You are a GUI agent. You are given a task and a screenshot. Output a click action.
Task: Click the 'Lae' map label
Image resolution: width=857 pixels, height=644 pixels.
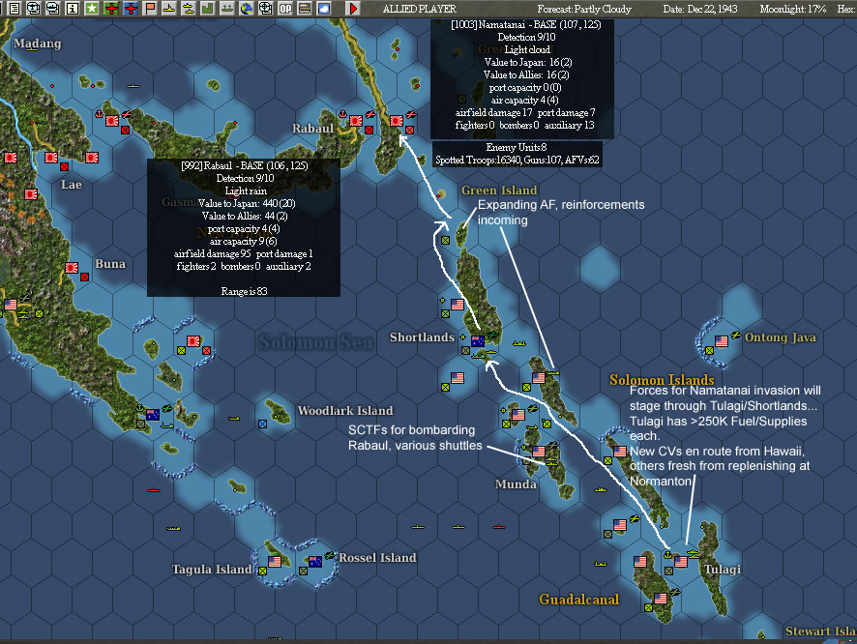tap(72, 185)
